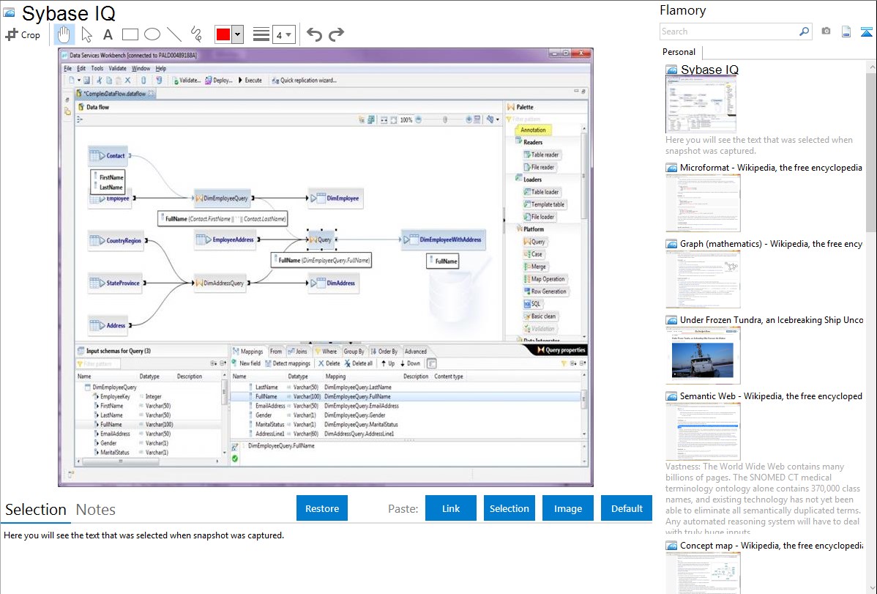This screenshot has width=877, height=594.
Task: Click the Restore button
Action: (x=322, y=508)
